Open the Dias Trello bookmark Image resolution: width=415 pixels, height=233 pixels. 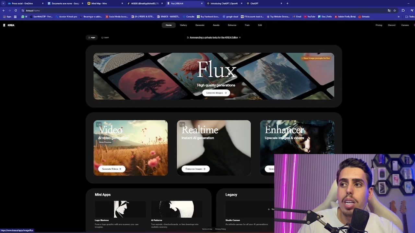(325, 17)
